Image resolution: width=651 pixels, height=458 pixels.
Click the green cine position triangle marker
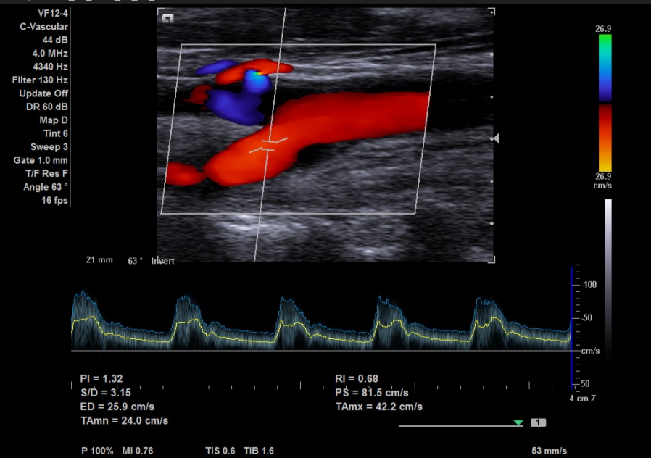pyautogui.click(x=518, y=422)
